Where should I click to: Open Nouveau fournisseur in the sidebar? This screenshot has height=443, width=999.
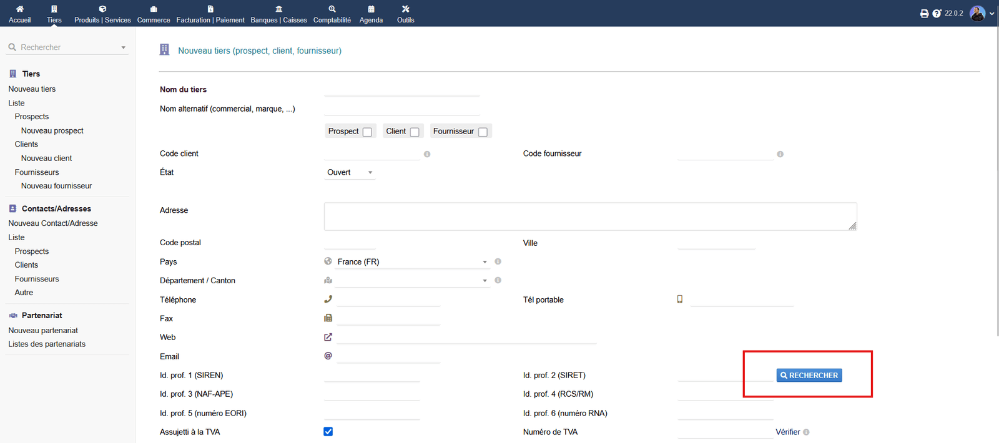[x=56, y=186]
